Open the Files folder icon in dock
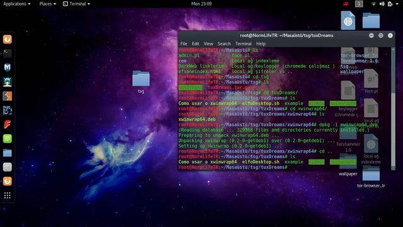The height and width of the screenshot is (227, 403). click(7, 153)
